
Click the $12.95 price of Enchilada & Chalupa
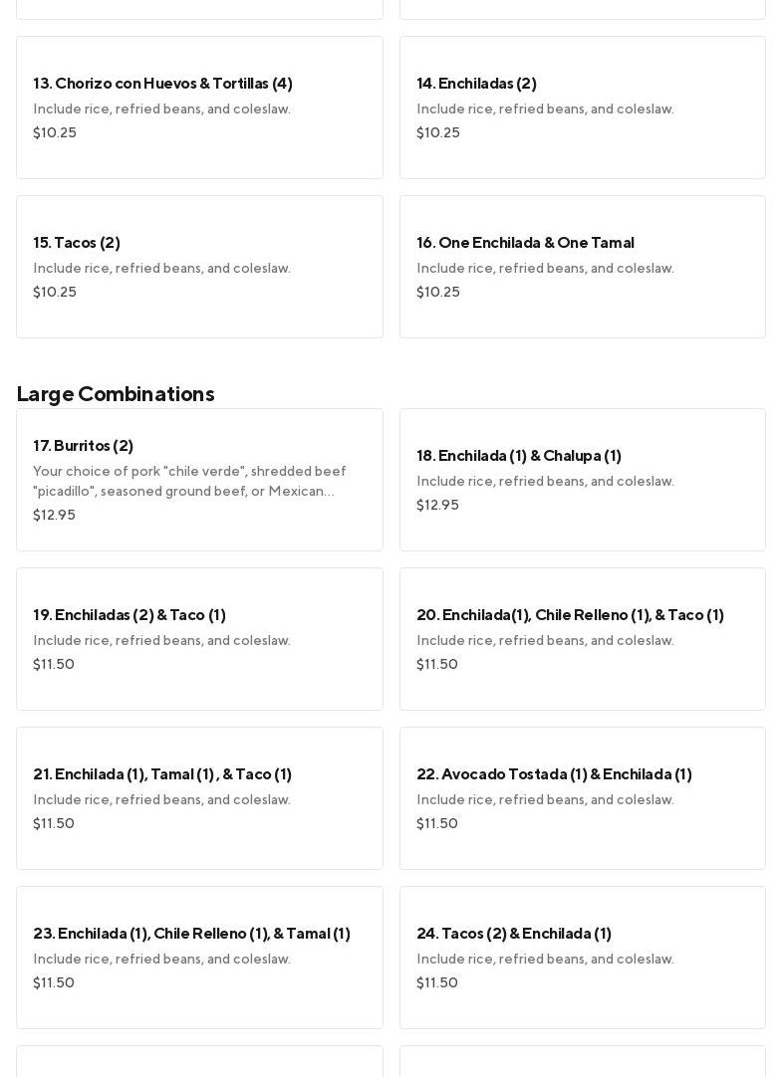[x=437, y=506]
